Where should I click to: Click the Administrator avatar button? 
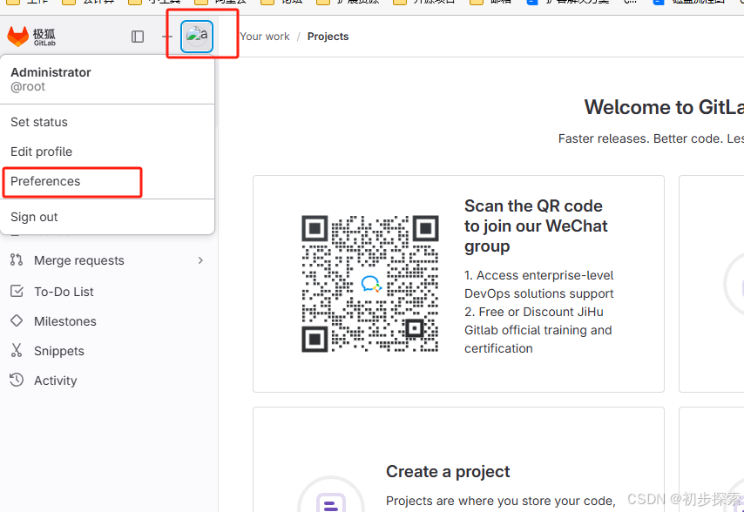[196, 36]
